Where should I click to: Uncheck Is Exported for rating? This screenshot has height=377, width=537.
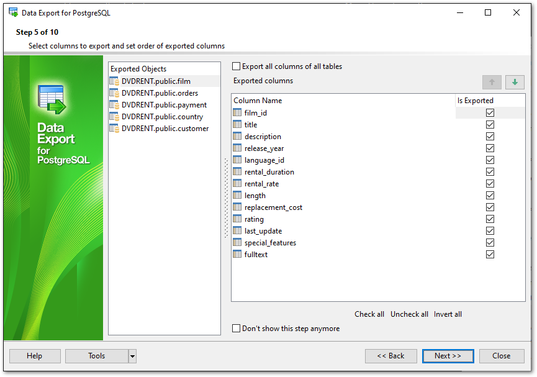pos(490,219)
